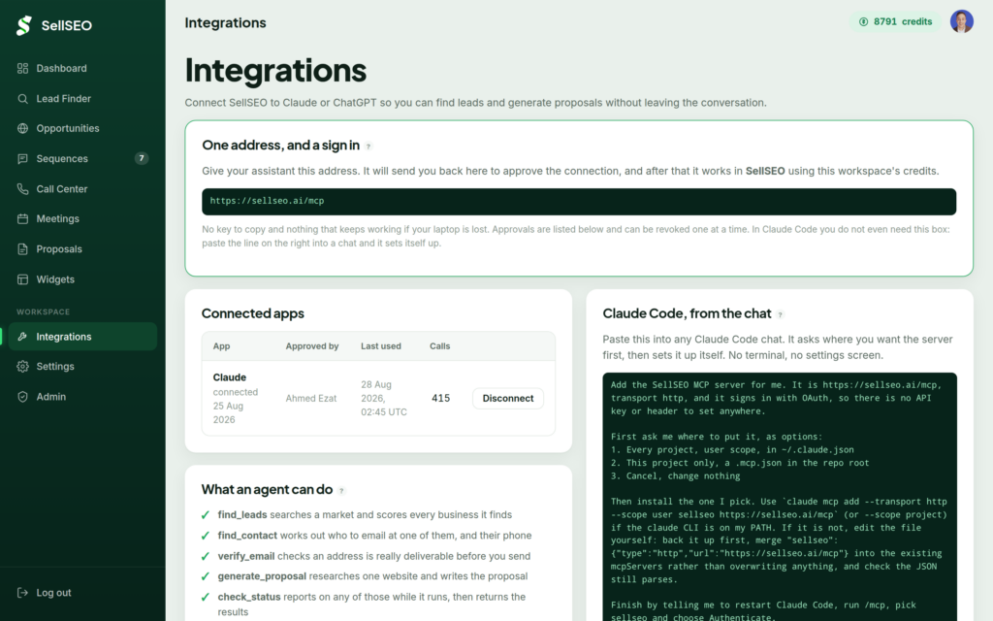
Task: Open Meetings in sidebar
Action: tap(82, 218)
